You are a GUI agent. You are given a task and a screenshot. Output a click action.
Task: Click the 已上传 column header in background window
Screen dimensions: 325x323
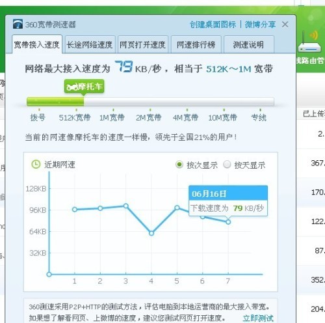pos(314,113)
